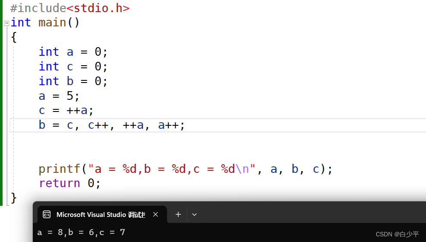Viewport: 426px width, 242px height.
Task: Click the line 'int a = 0;'
Action: [x=73, y=52]
